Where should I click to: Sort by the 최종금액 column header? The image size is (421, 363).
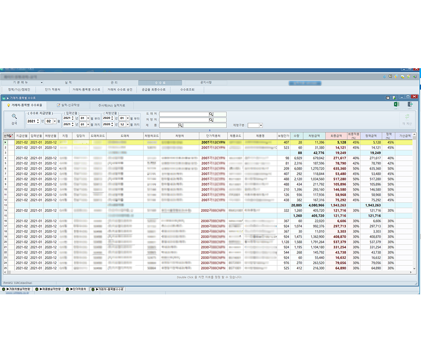[335, 136]
